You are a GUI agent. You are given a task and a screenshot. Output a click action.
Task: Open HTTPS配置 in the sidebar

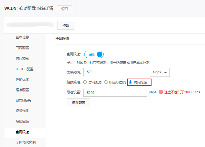pyautogui.click(x=25, y=69)
